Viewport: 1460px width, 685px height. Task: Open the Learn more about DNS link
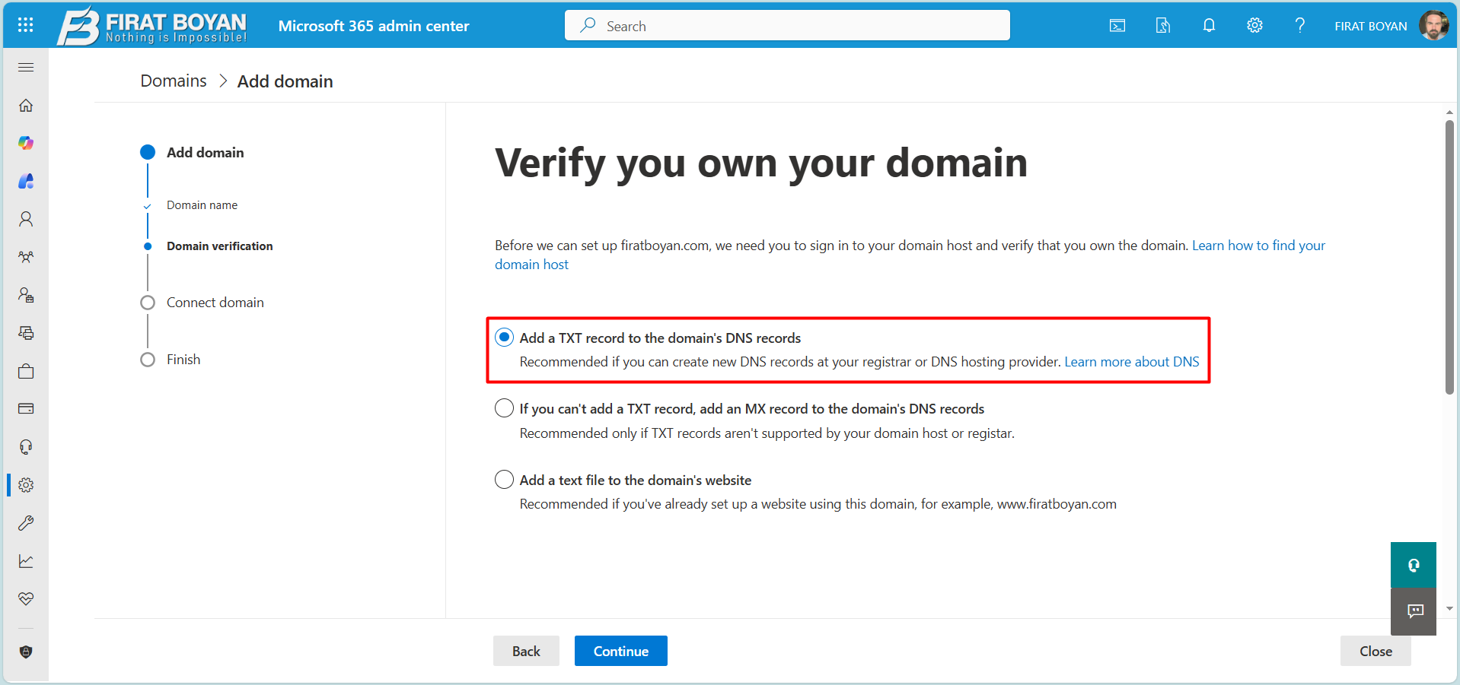[1132, 361]
